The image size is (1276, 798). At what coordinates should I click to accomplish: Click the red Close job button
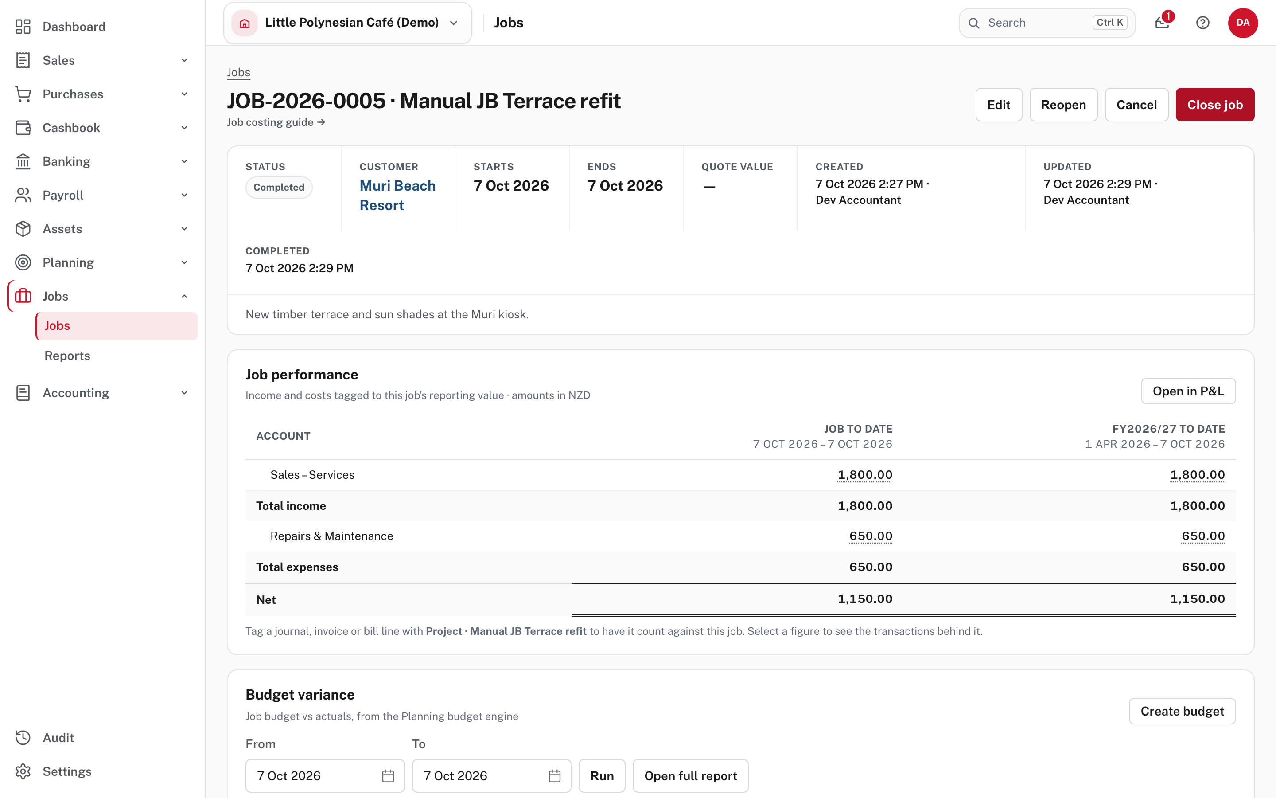pyautogui.click(x=1215, y=105)
